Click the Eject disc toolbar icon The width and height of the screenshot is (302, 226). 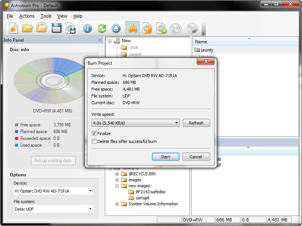[116, 28]
